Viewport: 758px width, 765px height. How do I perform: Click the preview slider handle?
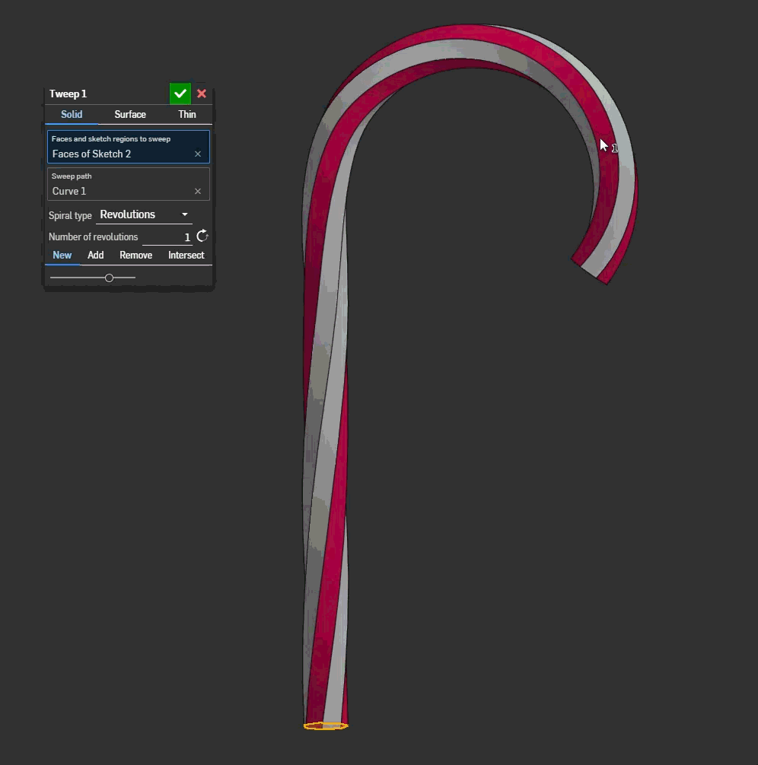(109, 278)
